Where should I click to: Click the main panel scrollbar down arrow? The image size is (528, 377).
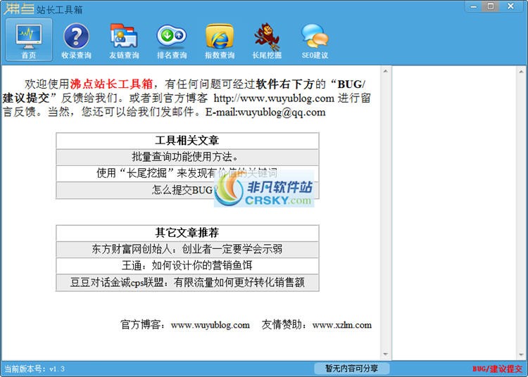pyautogui.click(x=386, y=354)
